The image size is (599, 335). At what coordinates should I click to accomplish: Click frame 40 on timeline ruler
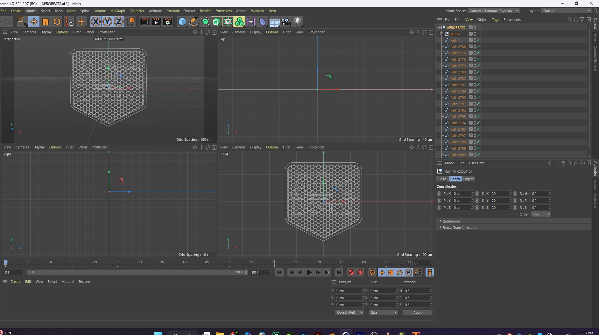(x=184, y=262)
